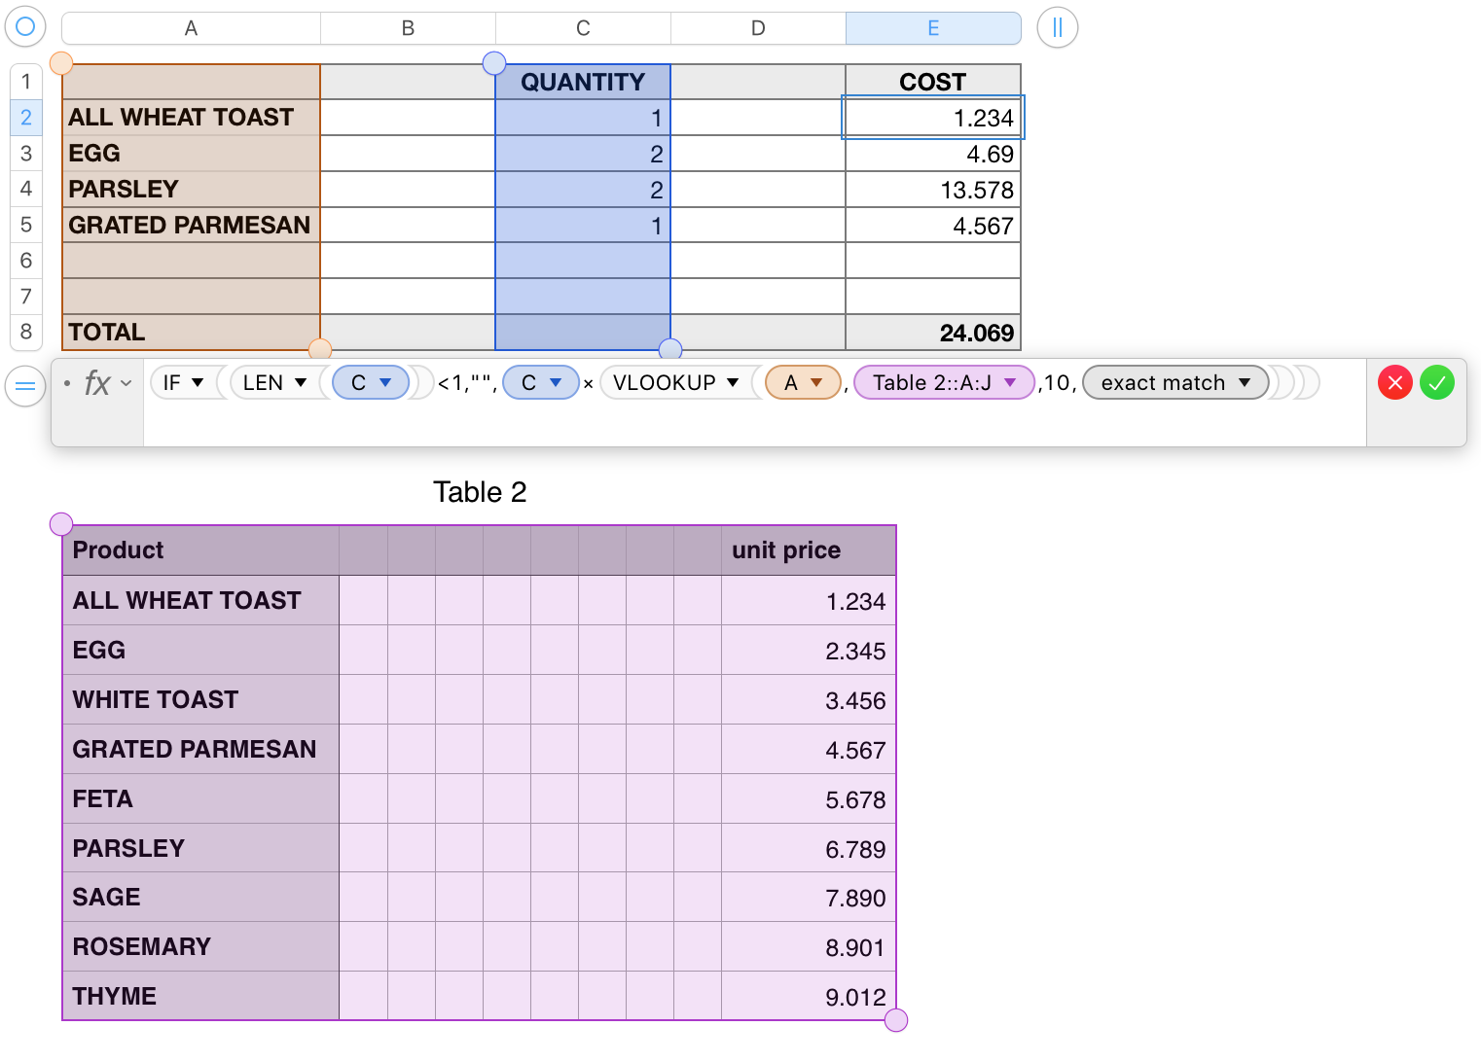Click the purple handle at Table 2 top-left
1481x1062 pixels.
click(61, 525)
